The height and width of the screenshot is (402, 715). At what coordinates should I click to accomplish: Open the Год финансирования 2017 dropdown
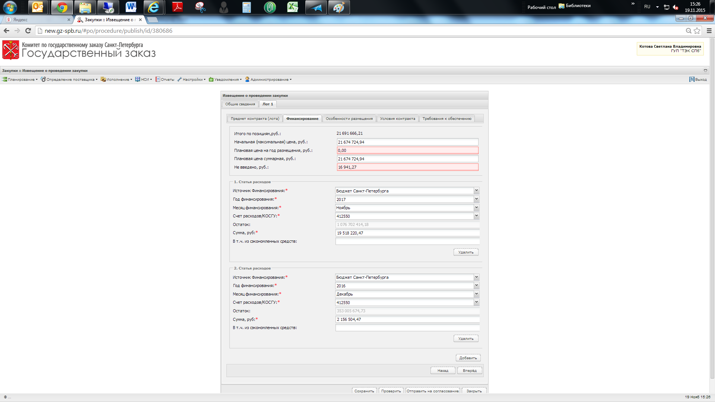476,200
